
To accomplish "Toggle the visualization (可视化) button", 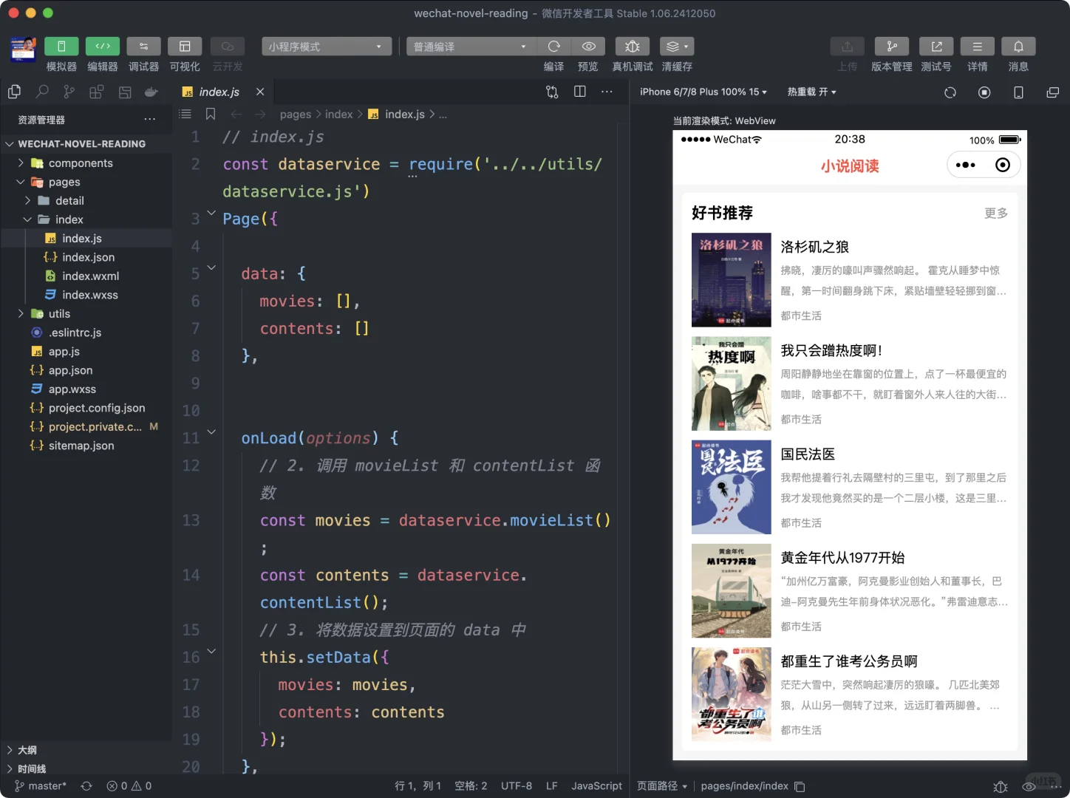I will point(185,47).
